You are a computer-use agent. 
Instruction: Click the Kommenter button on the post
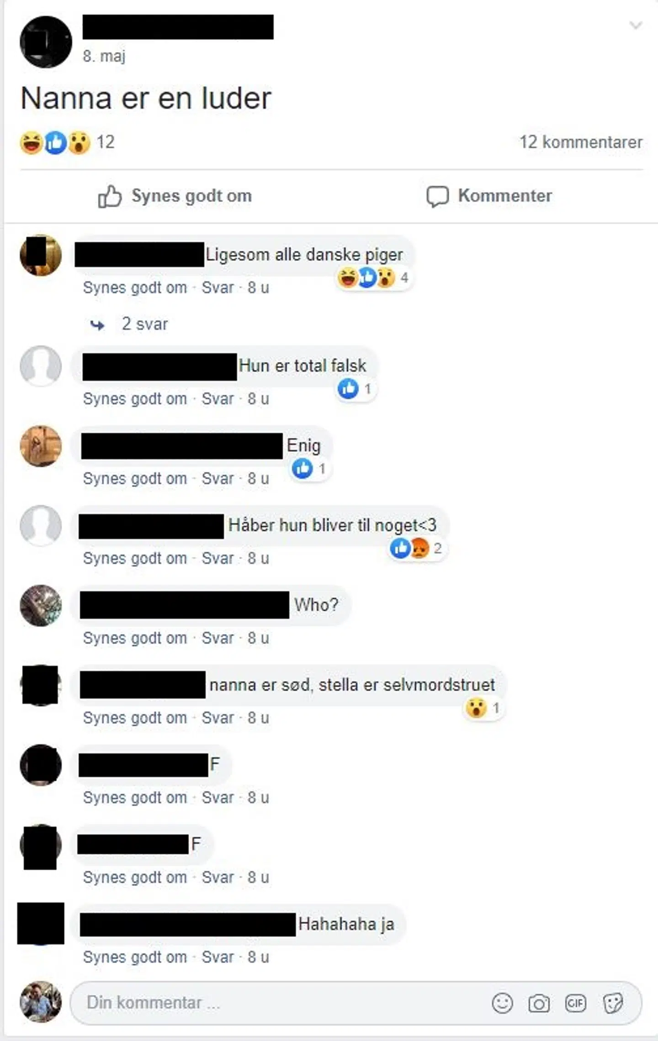click(489, 196)
